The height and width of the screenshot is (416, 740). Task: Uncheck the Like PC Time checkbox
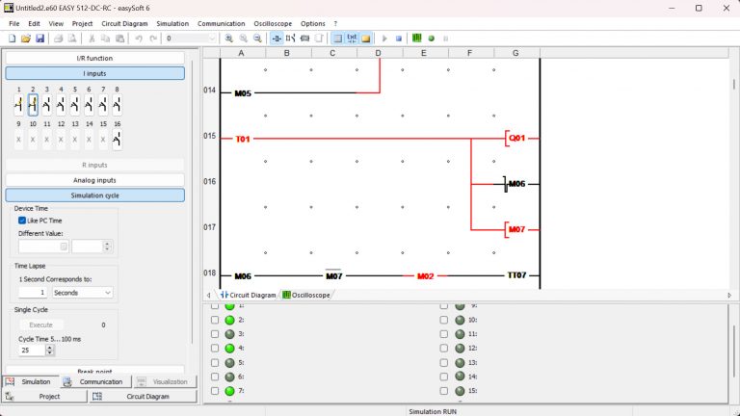(x=22, y=221)
